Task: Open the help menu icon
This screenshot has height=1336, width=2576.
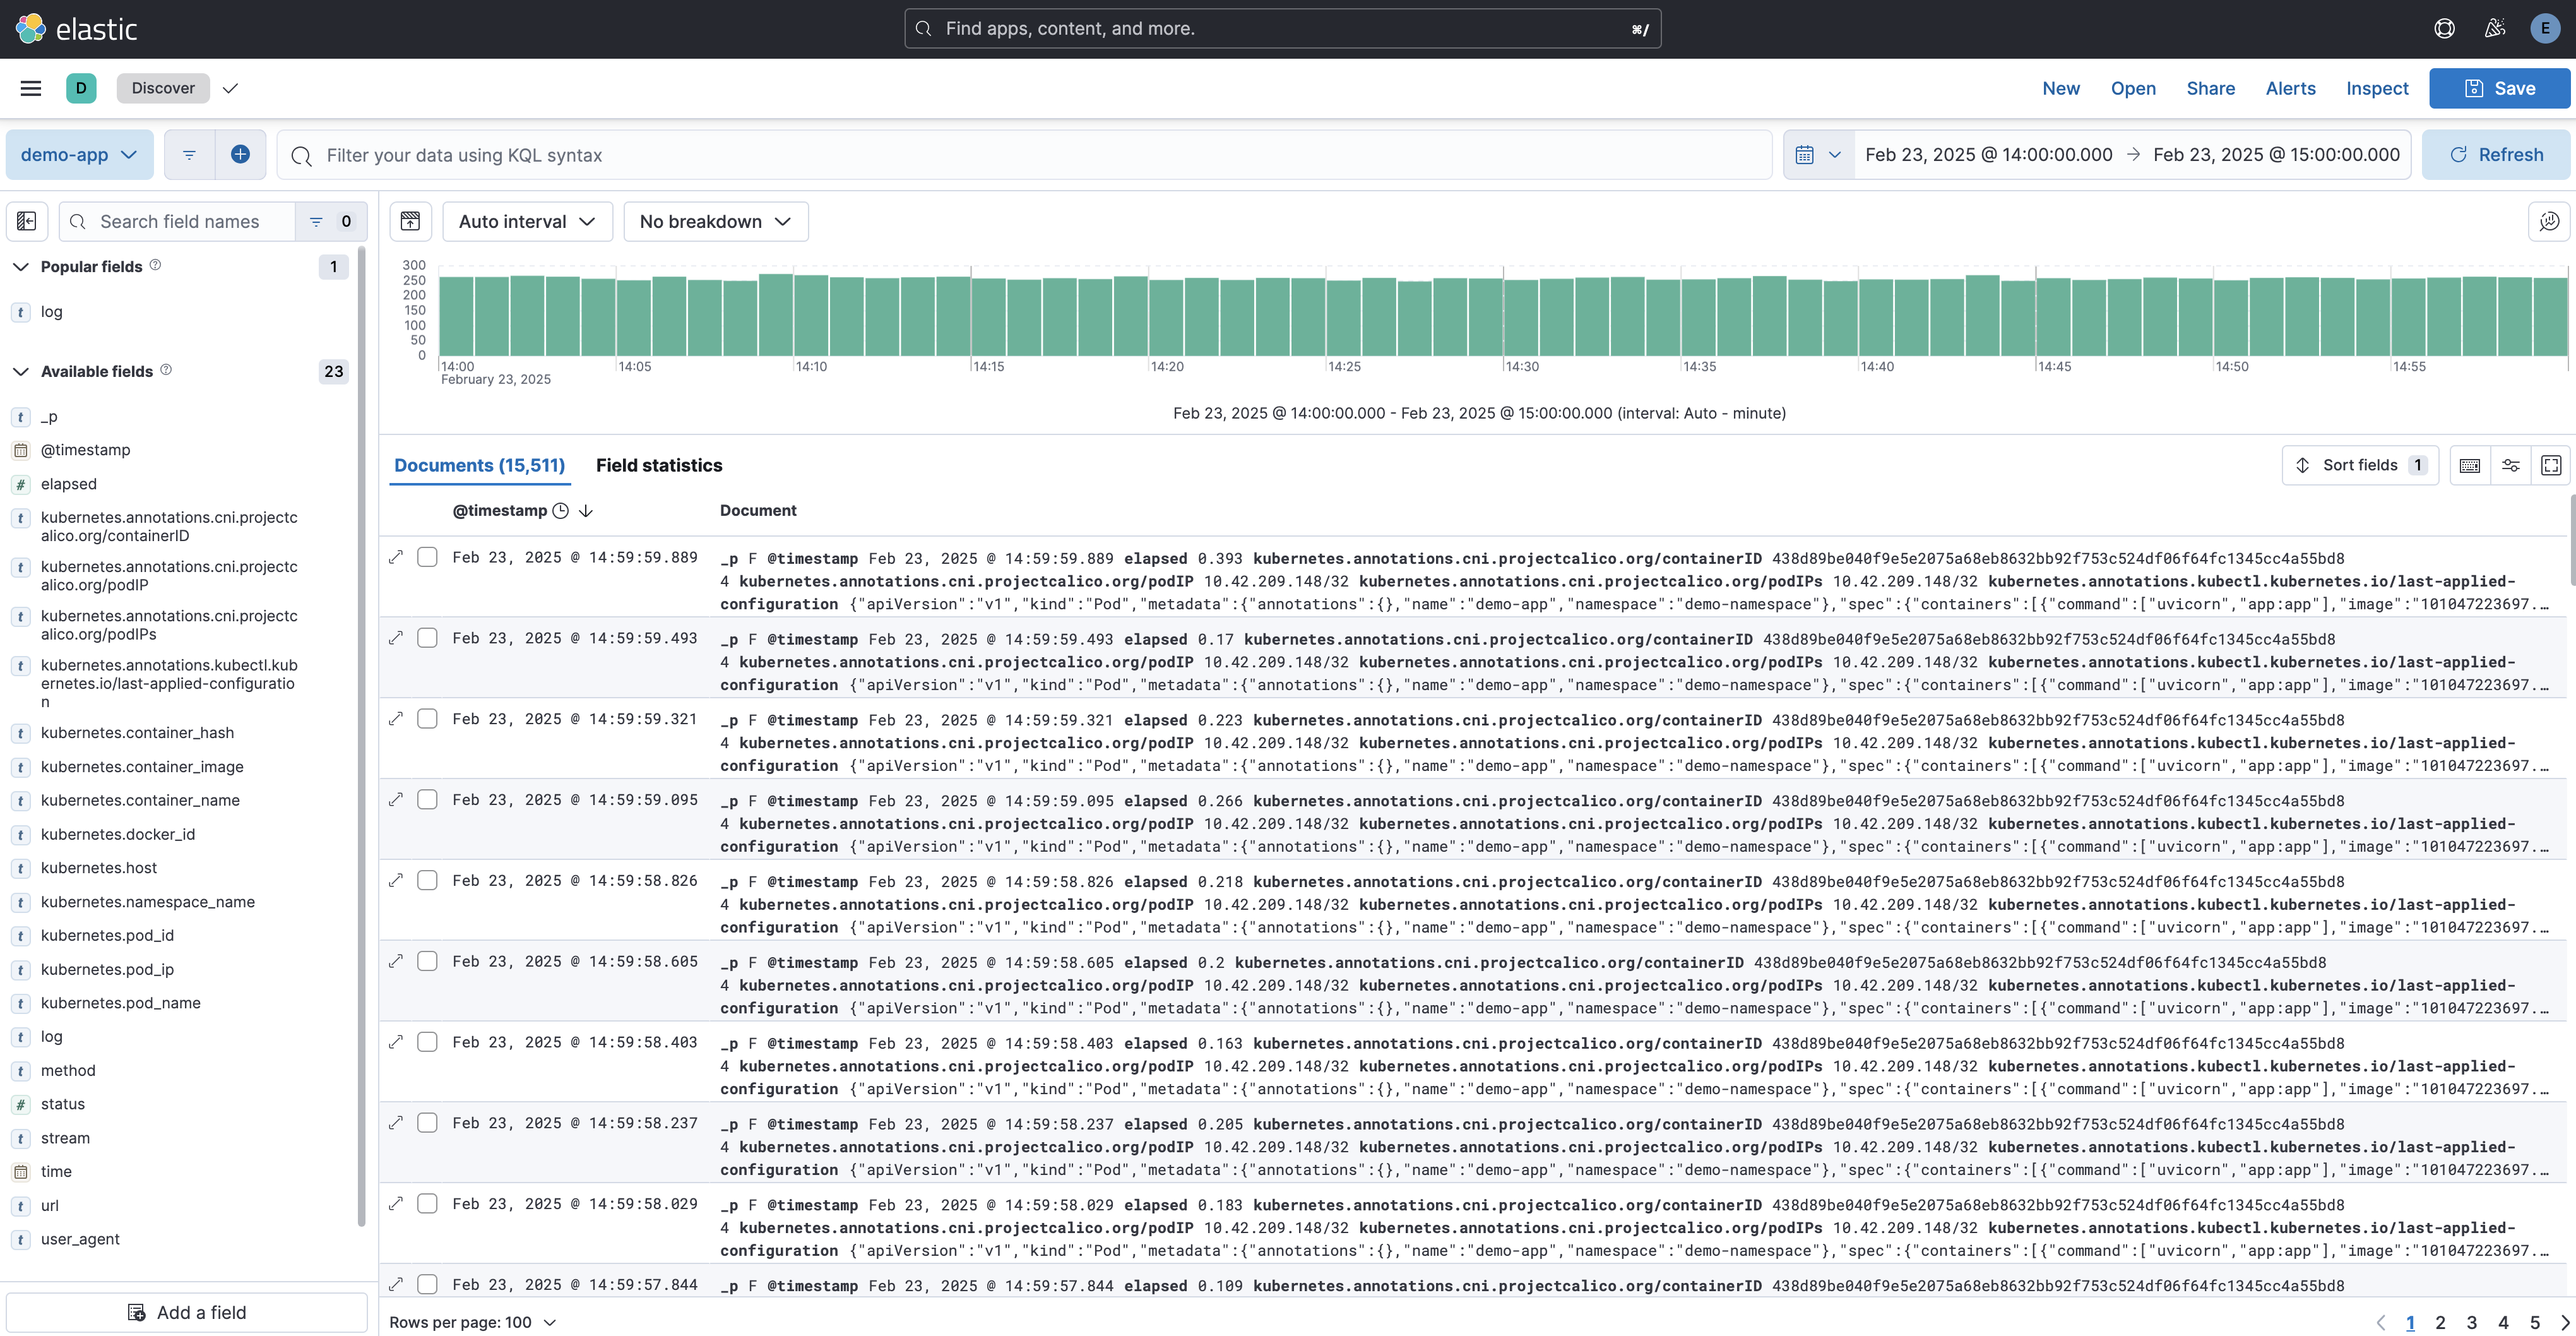Action: [2444, 29]
